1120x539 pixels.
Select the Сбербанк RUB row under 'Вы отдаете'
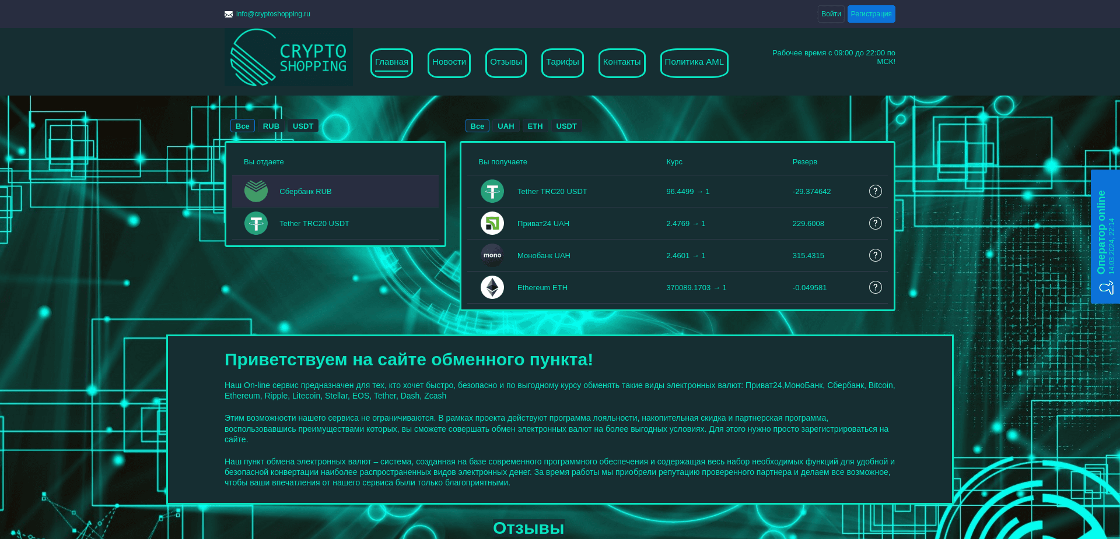(335, 191)
